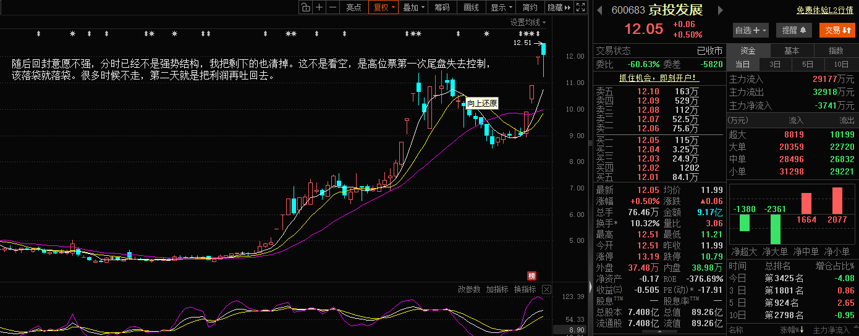Open 自选+ watchlist dropdown

(751, 30)
